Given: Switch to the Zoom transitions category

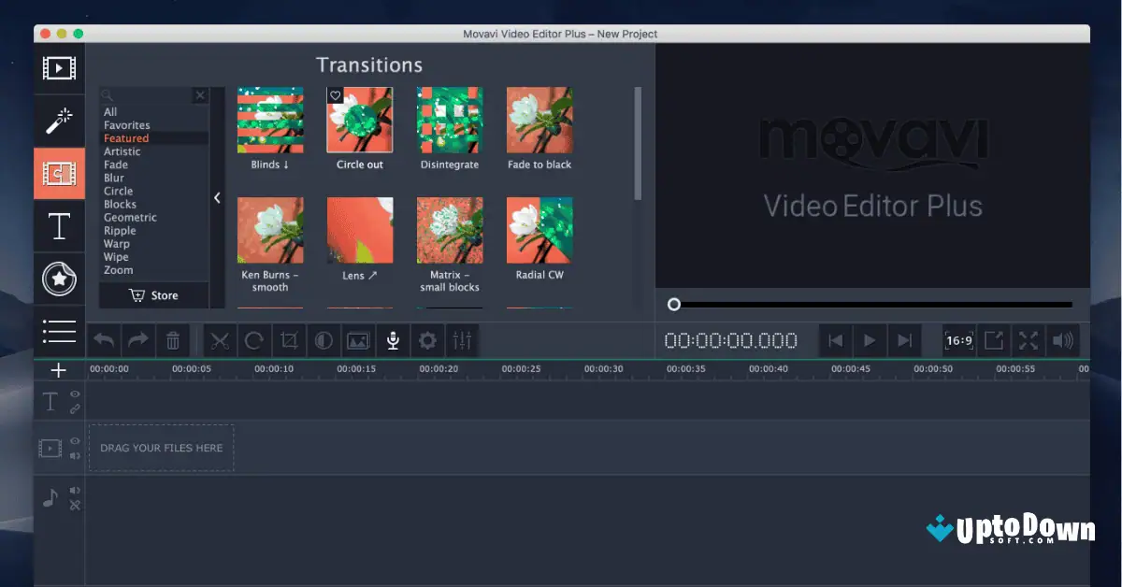Looking at the screenshot, I should [x=120, y=270].
